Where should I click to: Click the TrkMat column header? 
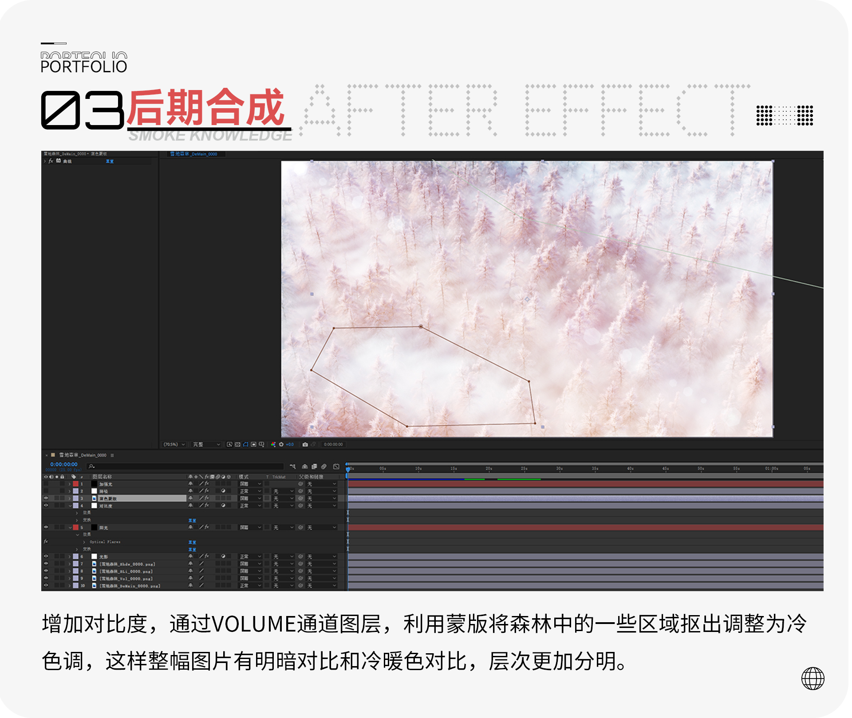pyautogui.click(x=279, y=477)
